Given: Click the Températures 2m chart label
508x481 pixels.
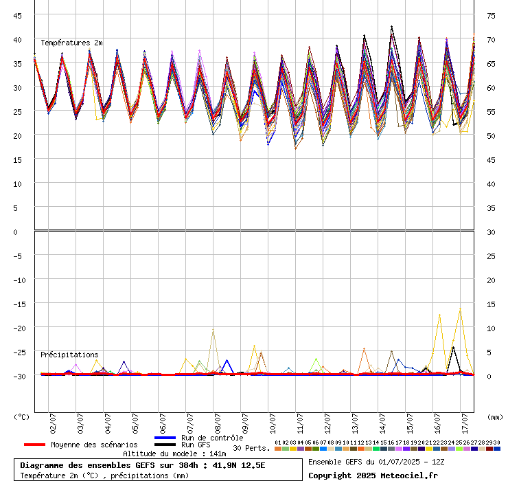Looking at the screenshot, I should 71,43.
